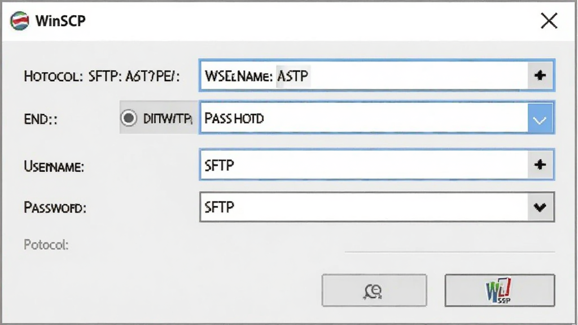Viewport: 578px width, 325px height.
Task: Click the "END::" label
Action: point(41,120)
